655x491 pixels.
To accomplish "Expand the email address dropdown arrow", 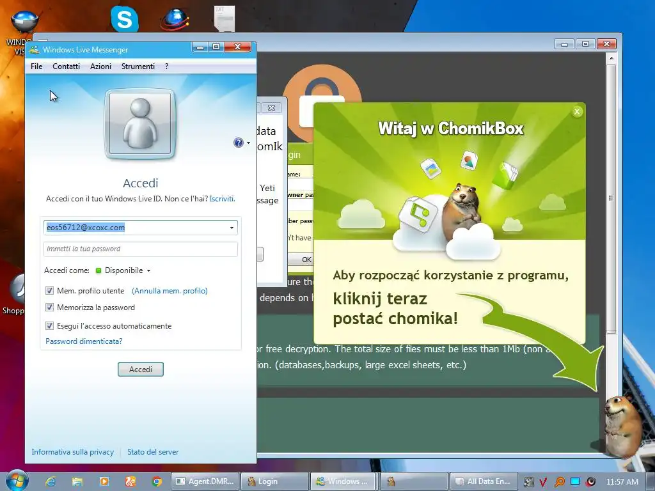I will click(x=232, y=228).
